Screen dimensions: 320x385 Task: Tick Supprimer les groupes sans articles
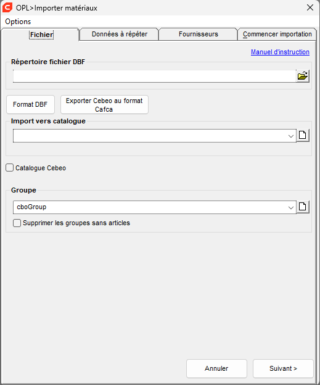coord(17,223)
